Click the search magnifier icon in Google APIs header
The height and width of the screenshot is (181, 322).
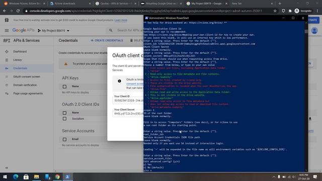[111, 30]
